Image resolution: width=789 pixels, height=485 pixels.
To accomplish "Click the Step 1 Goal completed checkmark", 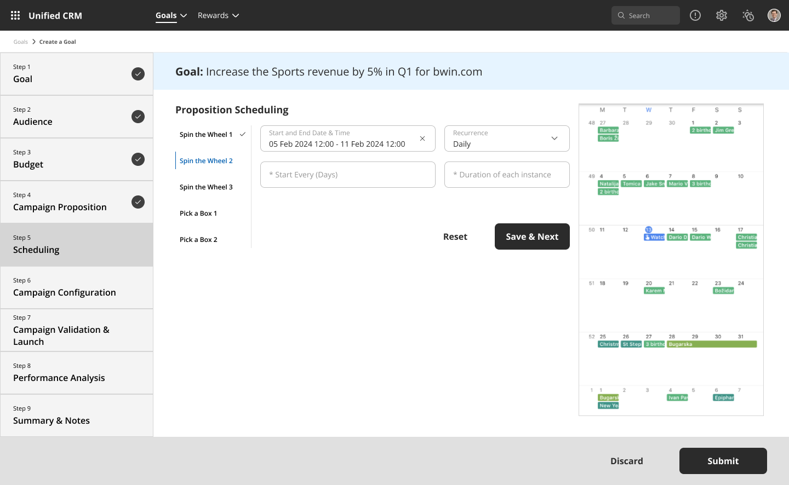I will pyautogui.click(x=138, y=74).
